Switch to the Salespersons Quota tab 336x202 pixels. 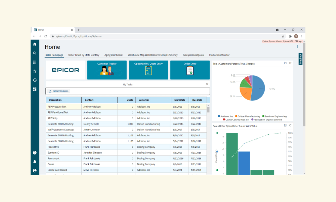click(x=193, y=55)
